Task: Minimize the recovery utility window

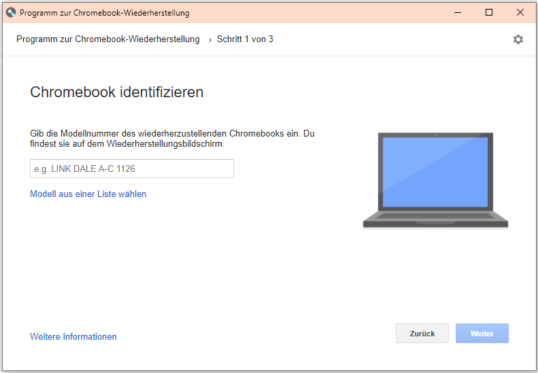Action: [458, 13]
